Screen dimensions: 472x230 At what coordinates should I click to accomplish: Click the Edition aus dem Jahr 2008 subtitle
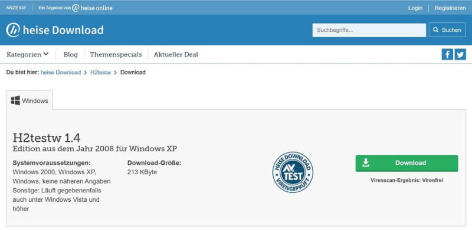[x=95, y=149]
